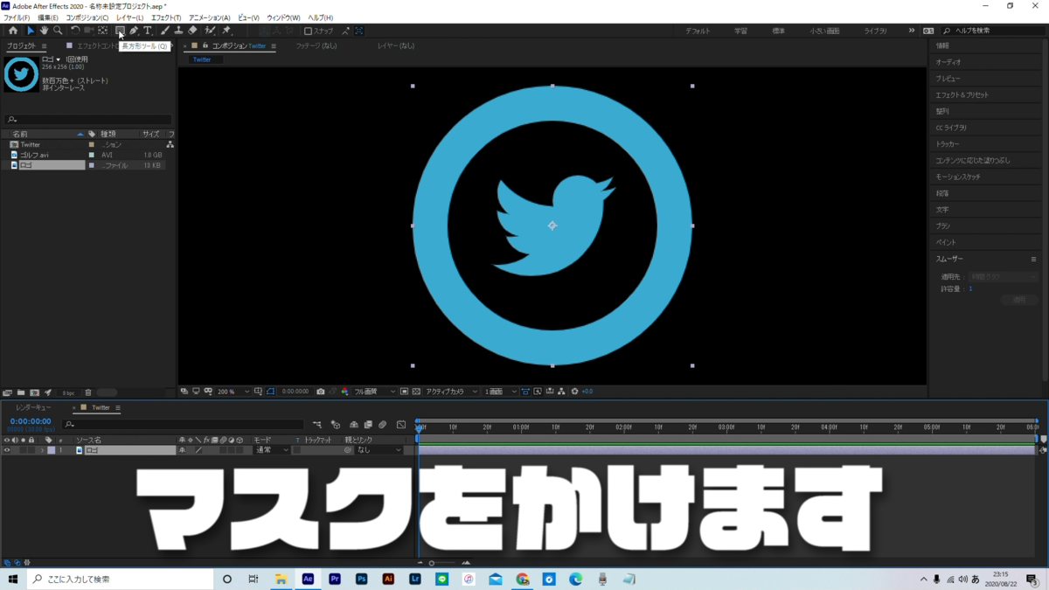Image resolution: width=1049 pixels, height=590 pixels.
Task: Create new folder in Project panel
Action: pyautogui.click(x=21, y=392)
